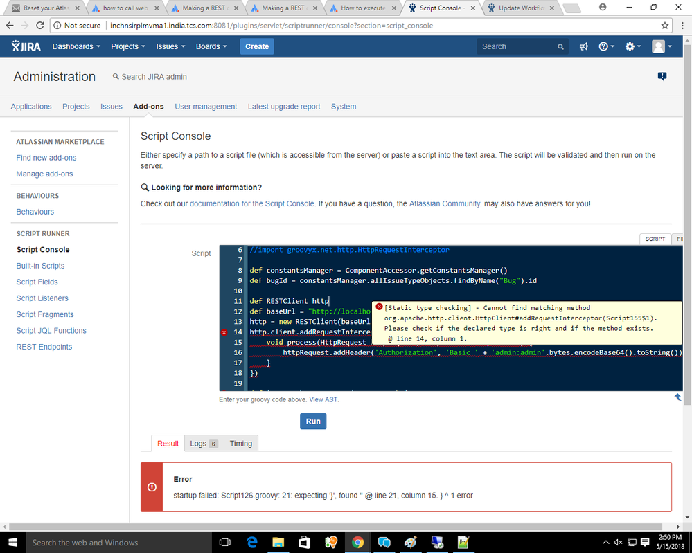Click the Chrome user account icon

(603, 7)
